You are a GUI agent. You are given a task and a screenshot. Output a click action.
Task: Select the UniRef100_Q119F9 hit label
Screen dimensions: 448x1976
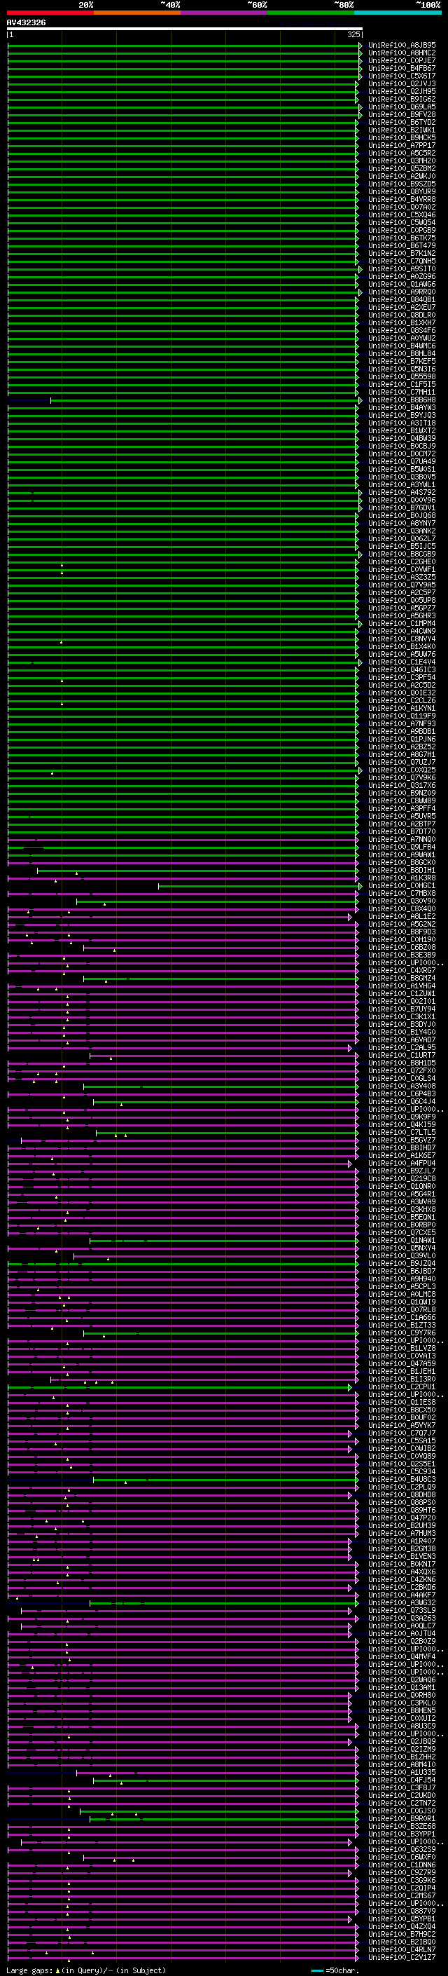[402, 716]
